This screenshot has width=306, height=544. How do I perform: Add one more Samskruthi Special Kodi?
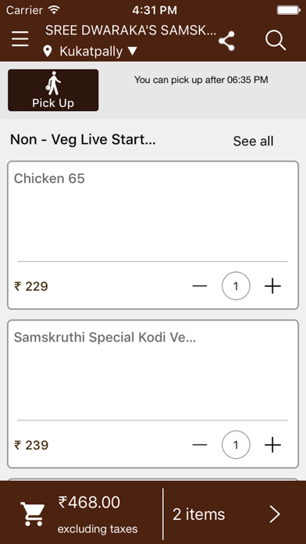272,445
